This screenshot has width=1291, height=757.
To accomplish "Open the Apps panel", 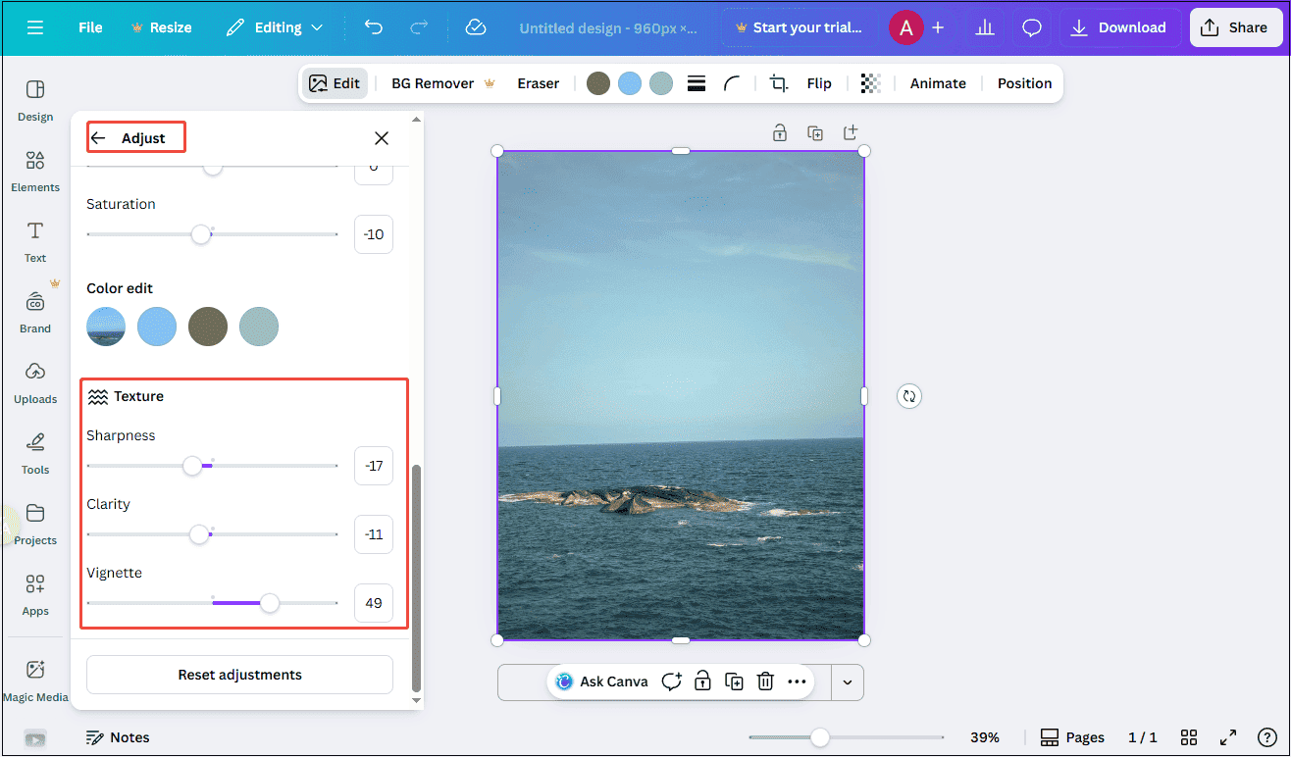I will tap(34, 595).
